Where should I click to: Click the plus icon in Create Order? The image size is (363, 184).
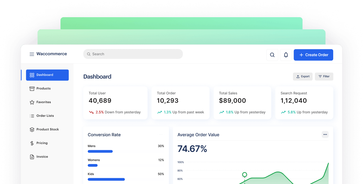(x=301, y=55)
